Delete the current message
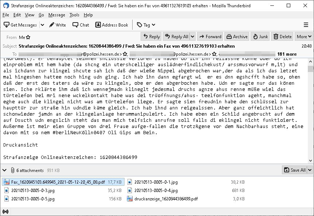Image resolution: width=314 pixels, height=216 pixels. click(282, 37)
